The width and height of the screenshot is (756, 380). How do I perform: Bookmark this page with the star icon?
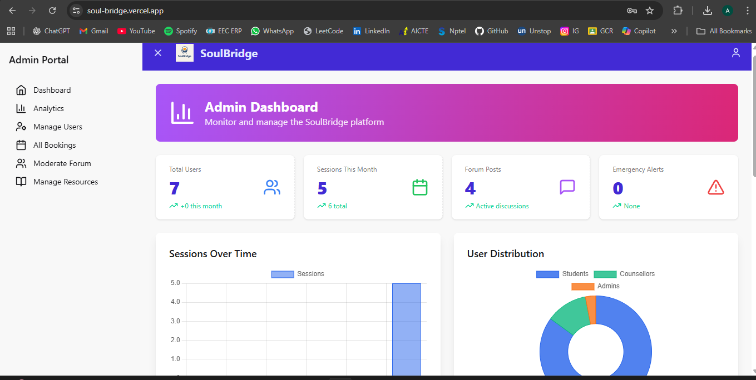pos(650,11)
